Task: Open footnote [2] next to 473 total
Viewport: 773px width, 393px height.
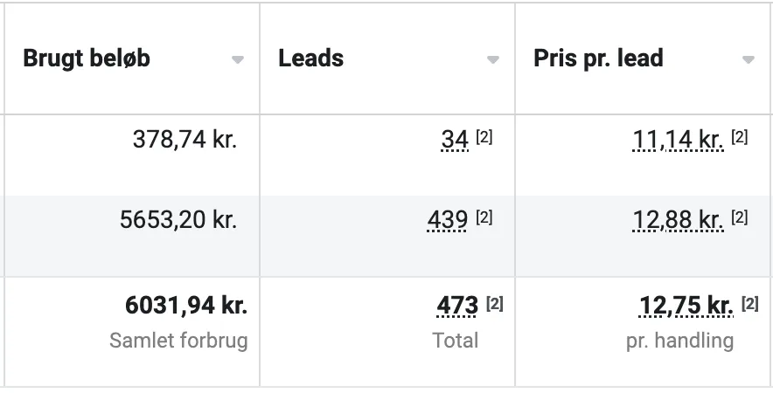Action: (494, 304)
